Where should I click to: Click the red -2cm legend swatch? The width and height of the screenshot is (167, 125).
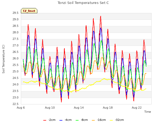coord(45,120)
